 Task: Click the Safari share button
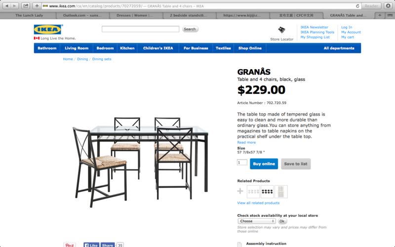tap(26, 6)
